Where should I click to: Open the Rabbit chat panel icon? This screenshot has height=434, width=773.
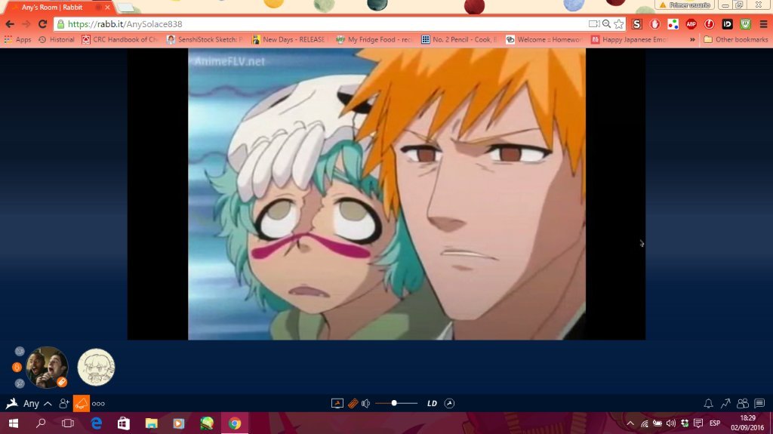click(759, 403)
